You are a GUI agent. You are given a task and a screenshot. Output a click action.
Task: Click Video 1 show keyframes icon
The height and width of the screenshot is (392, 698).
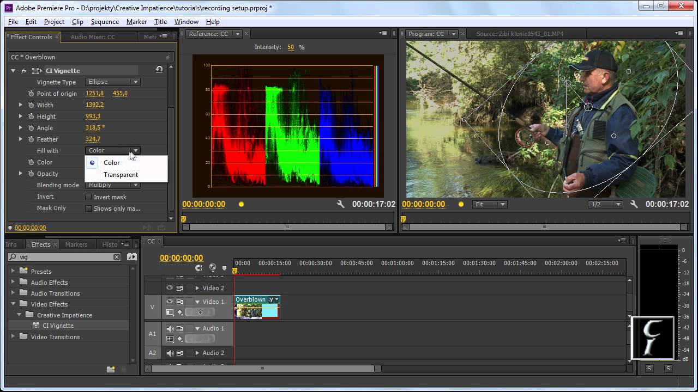coord(180,313)
